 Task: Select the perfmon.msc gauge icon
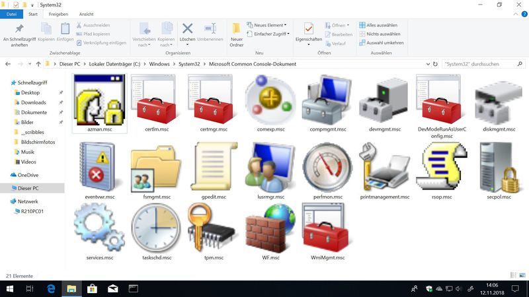point(327,168)
